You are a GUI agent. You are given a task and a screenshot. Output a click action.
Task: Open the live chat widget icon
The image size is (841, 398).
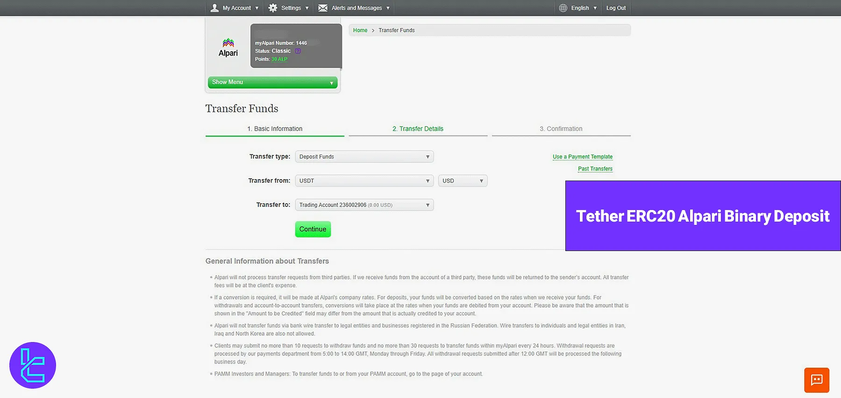pyautogui.click(x=817, y=380)
